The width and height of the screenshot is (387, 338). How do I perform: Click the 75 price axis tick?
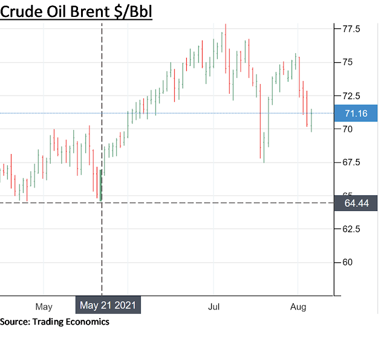348,62
